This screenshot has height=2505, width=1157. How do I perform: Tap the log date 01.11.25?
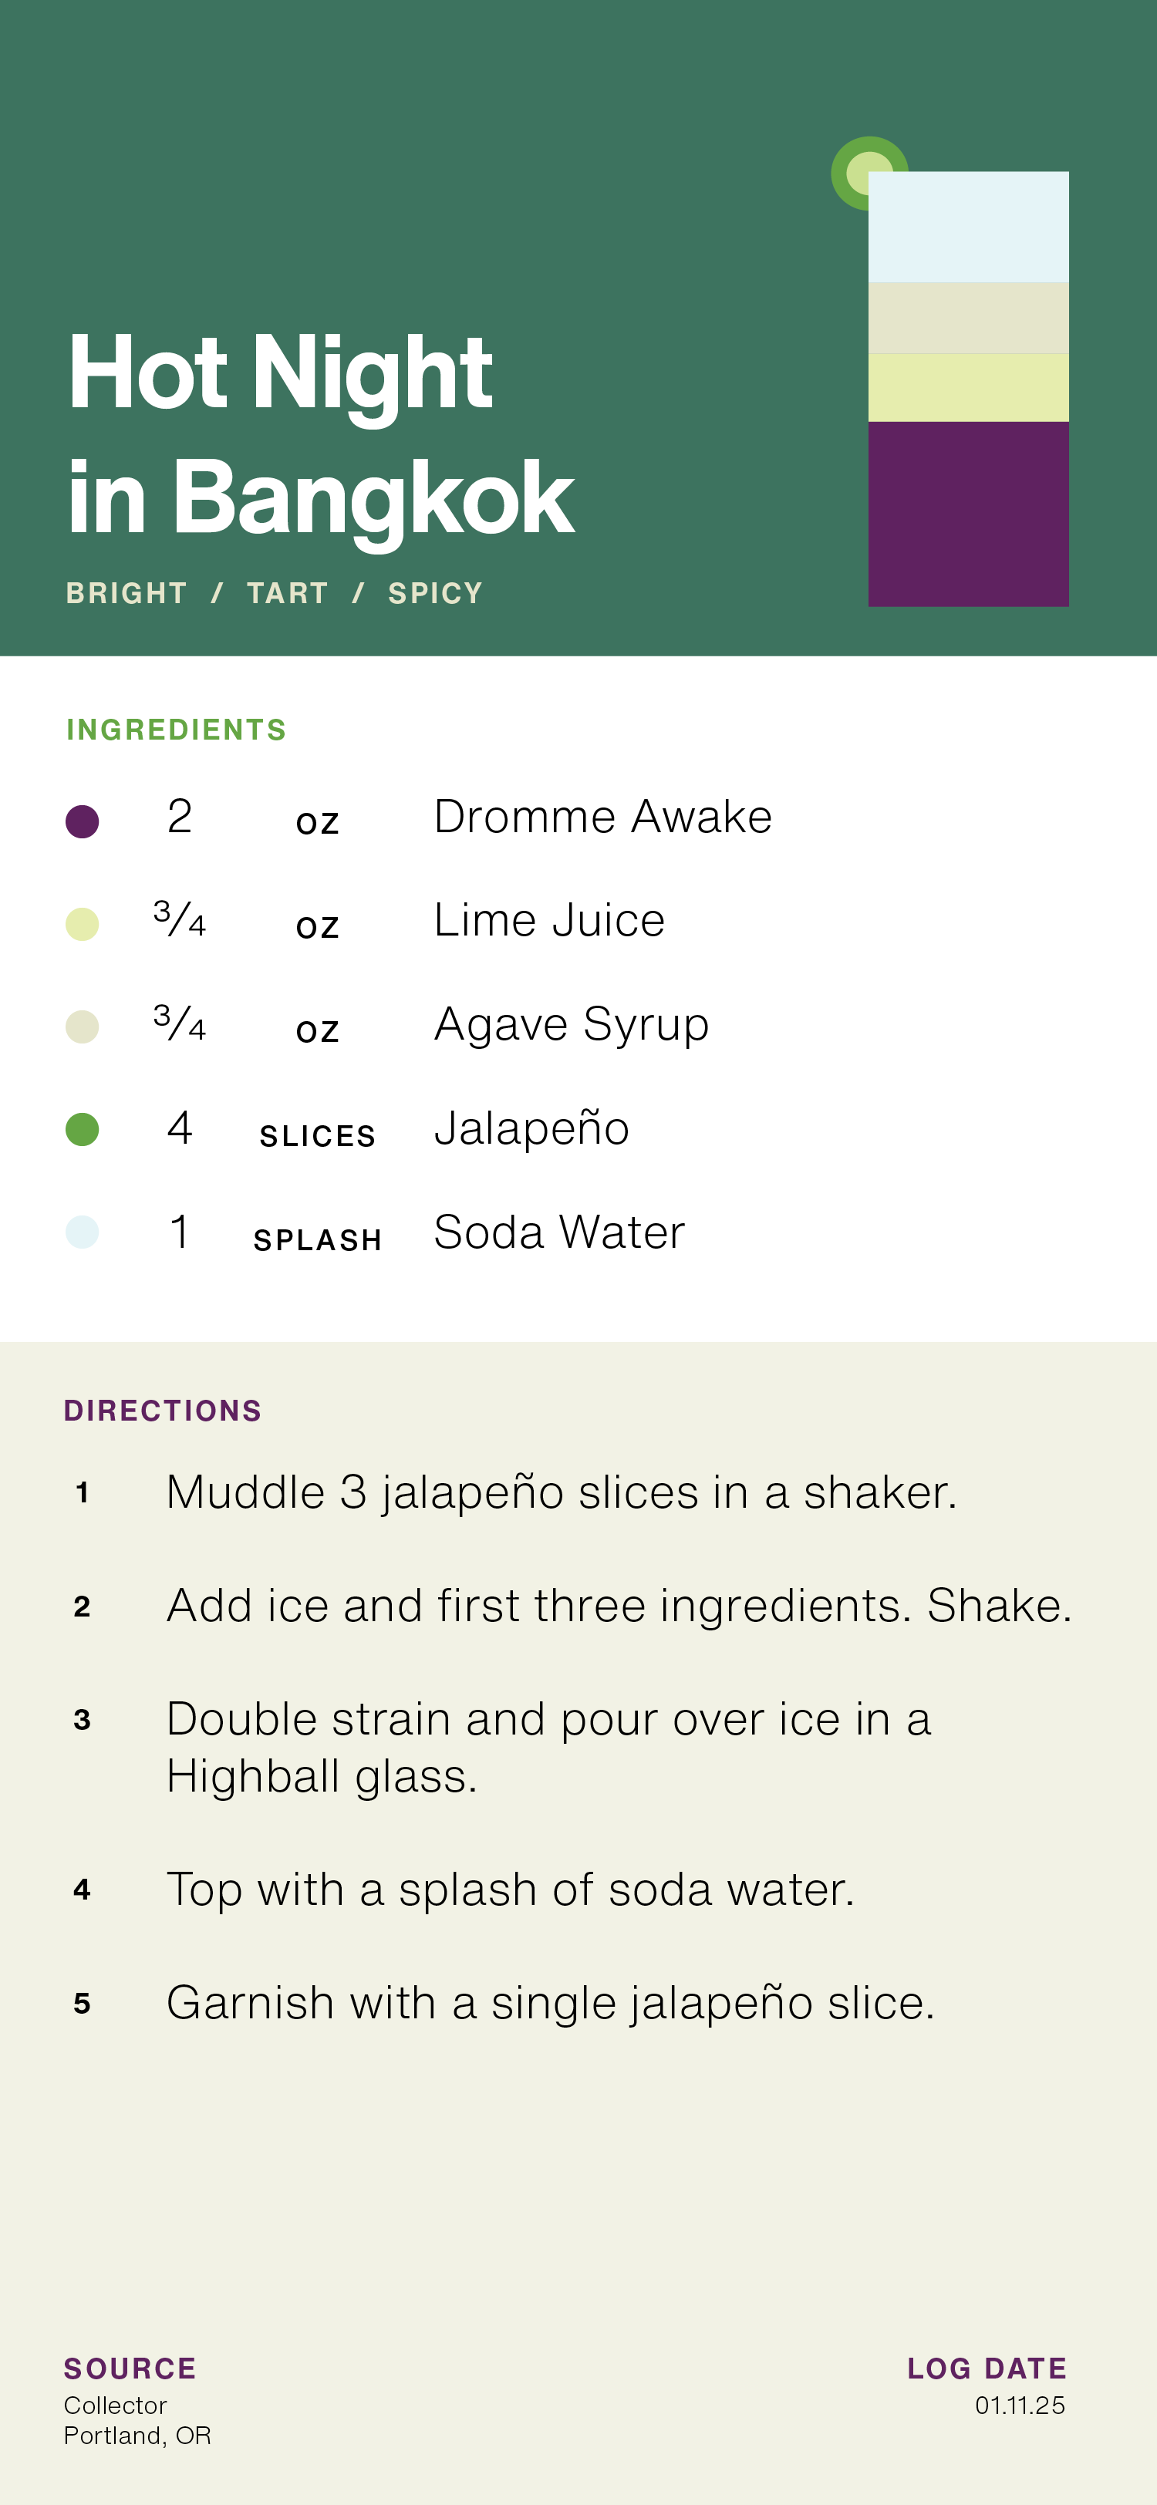[1020, 2405]
